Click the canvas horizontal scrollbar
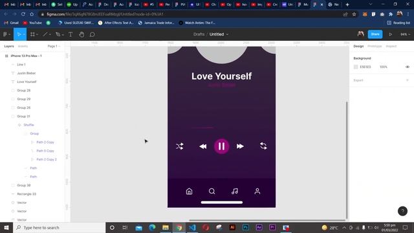The height and width of the screenshot is (233, 414). (267, 220)
